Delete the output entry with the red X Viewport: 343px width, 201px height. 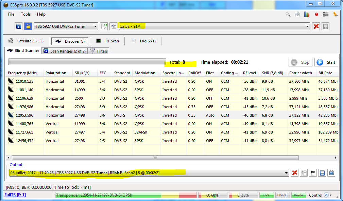click(295, 173)
